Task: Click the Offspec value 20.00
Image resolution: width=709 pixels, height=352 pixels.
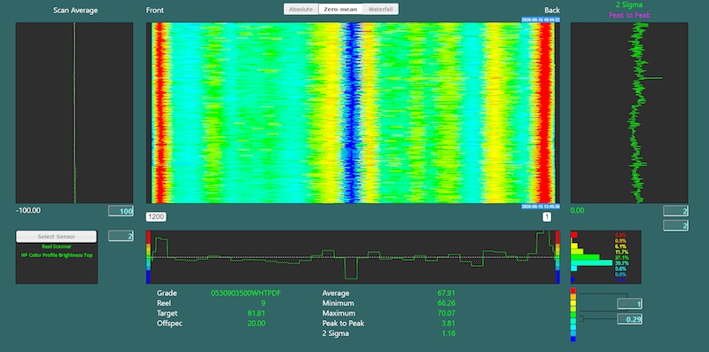Action: click(256, 323)
